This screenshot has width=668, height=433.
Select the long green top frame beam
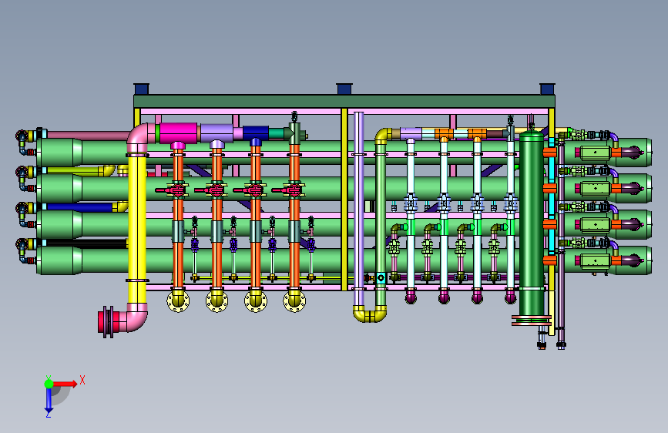(x=344, y=102)
